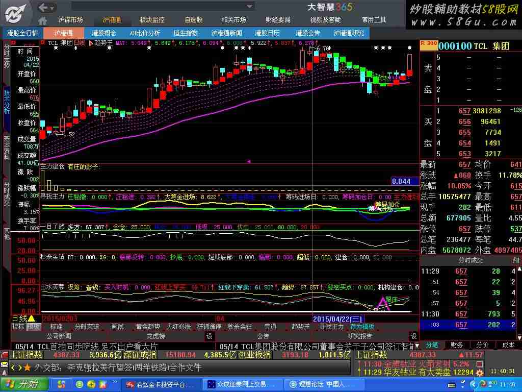
Task: Select the 其他 side tab
Action: point(6,234)
